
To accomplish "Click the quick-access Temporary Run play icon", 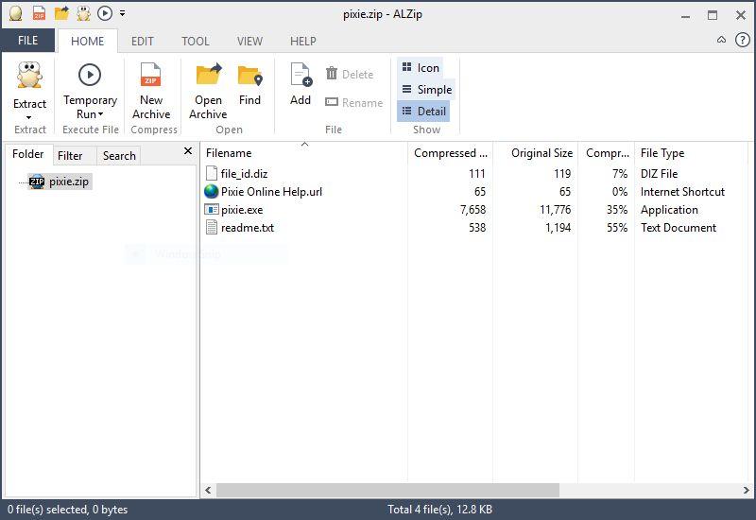I will (105, 13).
